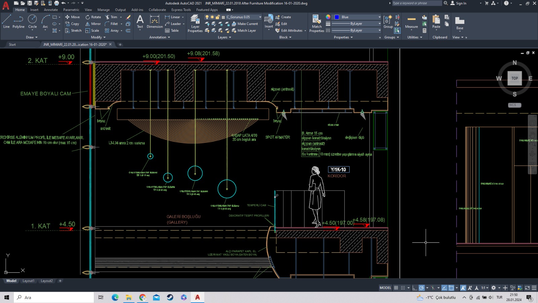Switch to the Annotate ribbon tab
538x303 pixels.
point(51,10)
